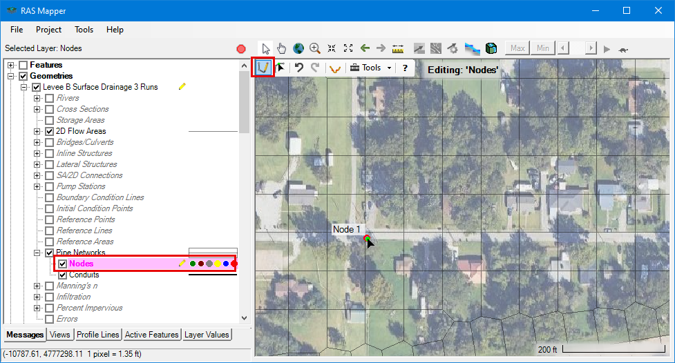
Task: Click the globe zoom-to-extent icon
Action: [x=298, y=48]
